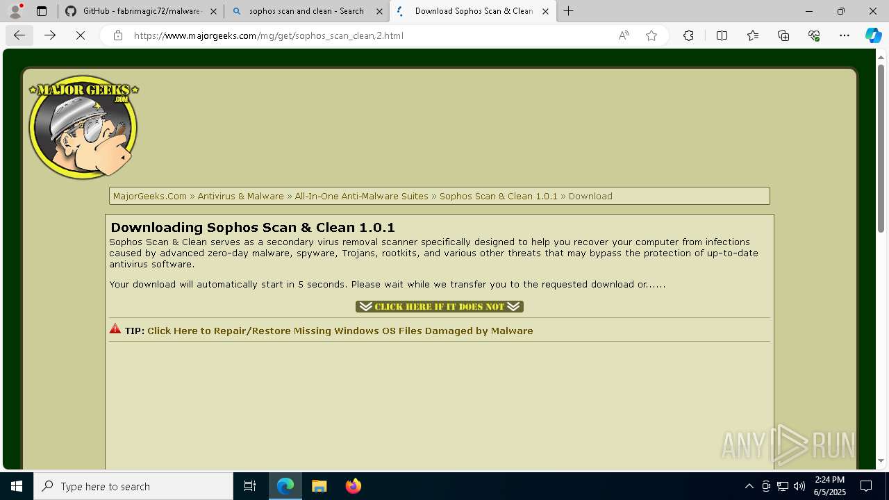Screen dimensions: 889x500
Task: Open the Windows Start menu
Action: click(x=17, y=486)
